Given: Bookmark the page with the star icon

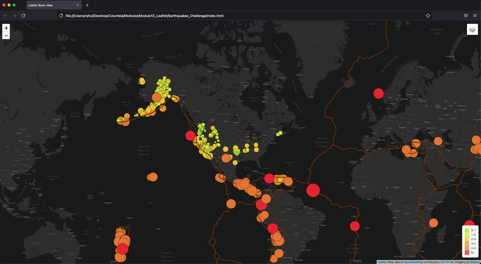Looking at the screenshot, I should point(428,16).
